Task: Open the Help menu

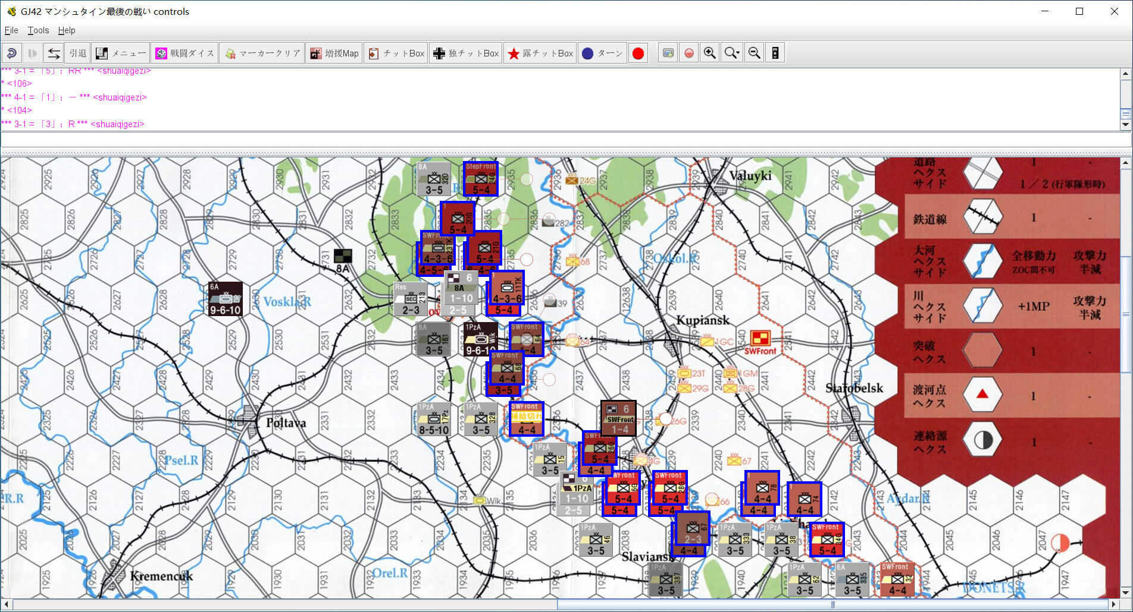Action: pyautogui.click(x=67, y=30)
